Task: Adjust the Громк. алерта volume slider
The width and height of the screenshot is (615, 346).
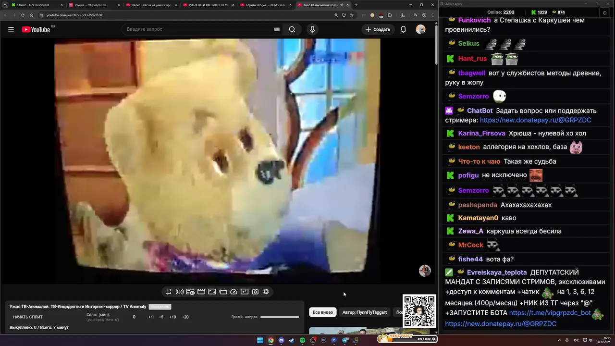Action: point(280,317)
